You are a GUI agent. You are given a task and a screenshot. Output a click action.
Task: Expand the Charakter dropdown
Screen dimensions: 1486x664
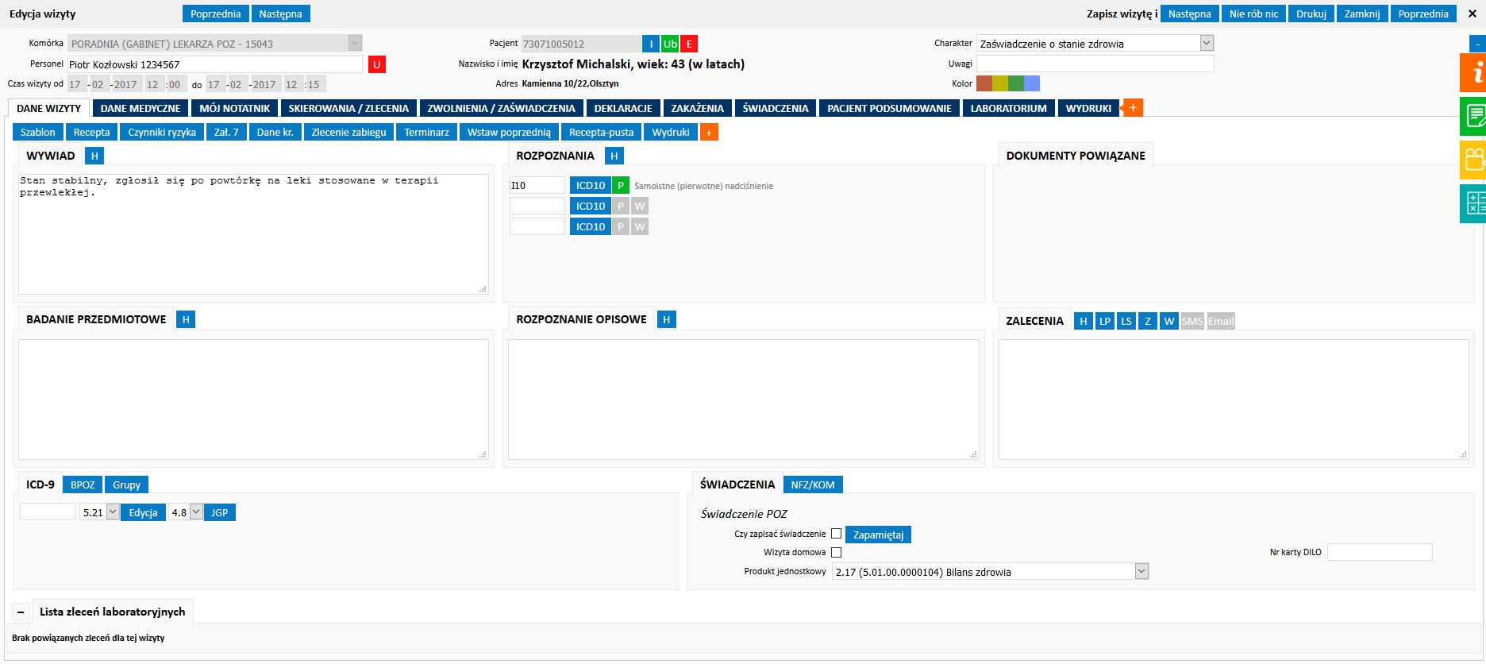pyautogui.click(x=1207, y=44)
